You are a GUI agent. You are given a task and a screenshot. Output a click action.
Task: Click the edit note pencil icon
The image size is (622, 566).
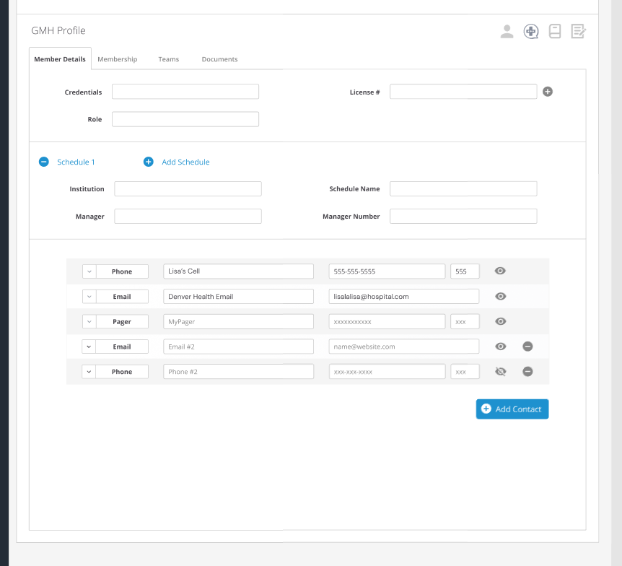pyautogui.click(x=578, y=31)
